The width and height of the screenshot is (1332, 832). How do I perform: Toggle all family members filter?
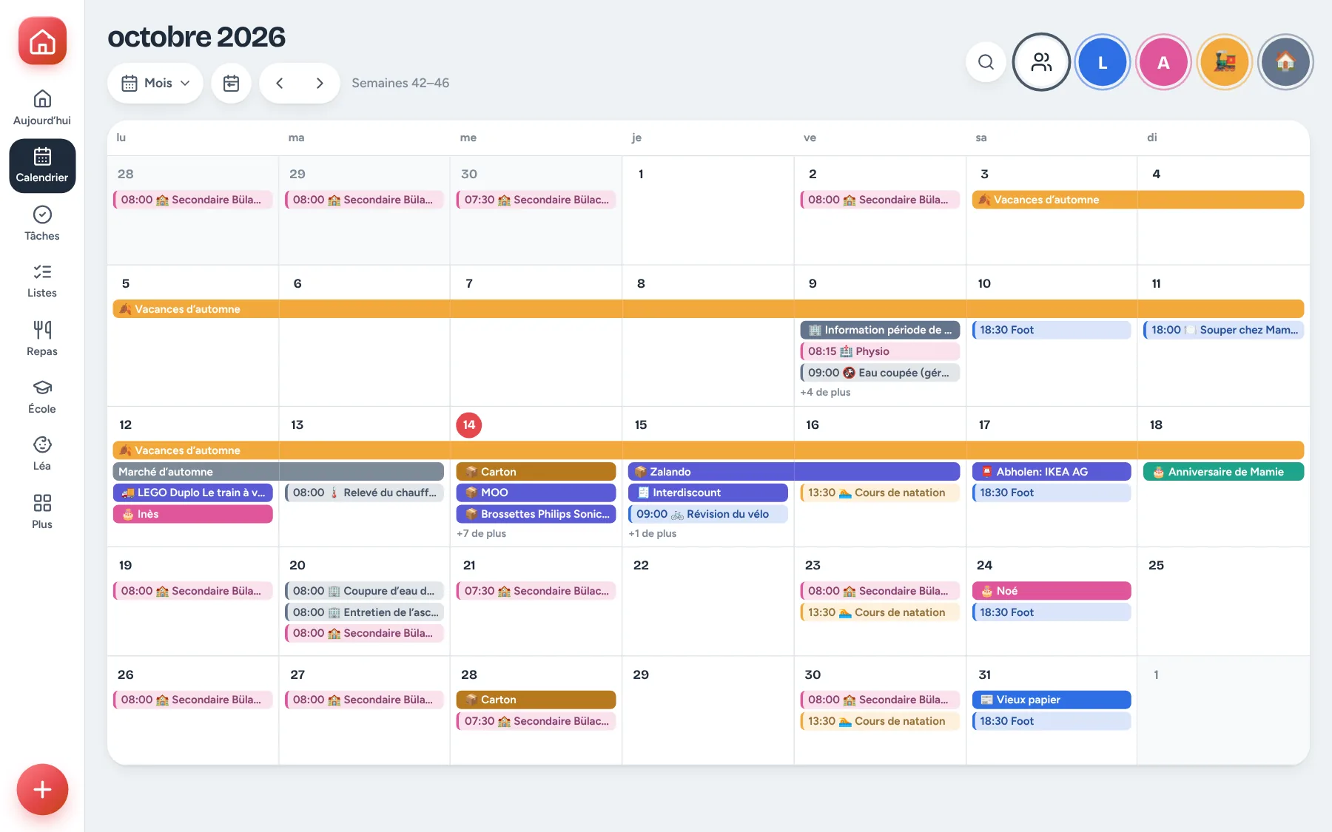[x=1041, y=62]
